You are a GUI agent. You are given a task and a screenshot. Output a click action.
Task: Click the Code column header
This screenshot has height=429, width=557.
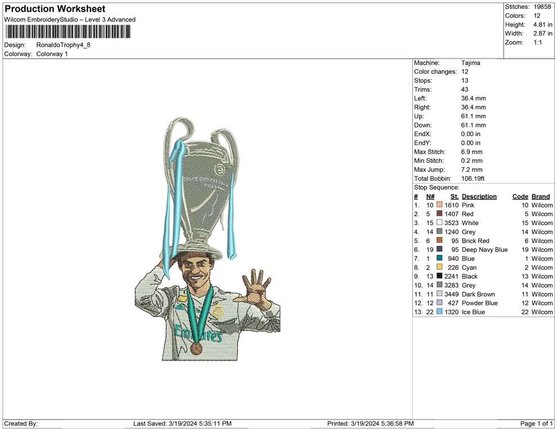point(520,196)
